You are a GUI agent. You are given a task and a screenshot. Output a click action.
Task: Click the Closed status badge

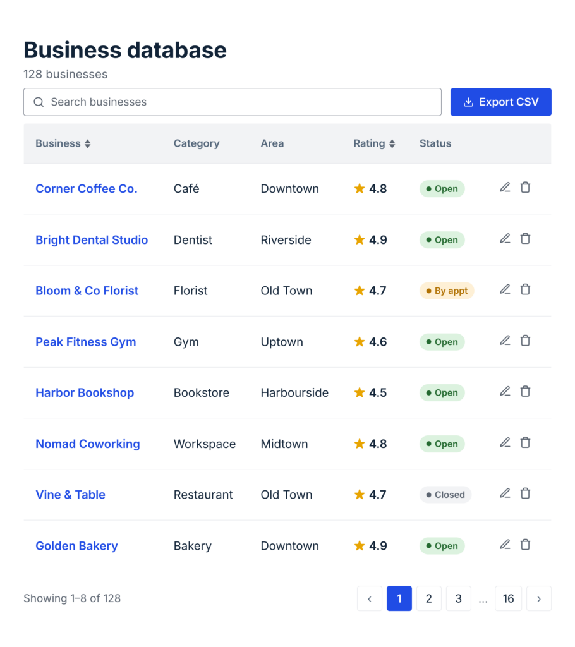click(445, 494)
